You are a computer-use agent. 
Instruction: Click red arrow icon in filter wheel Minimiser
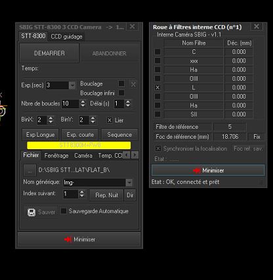197,170
